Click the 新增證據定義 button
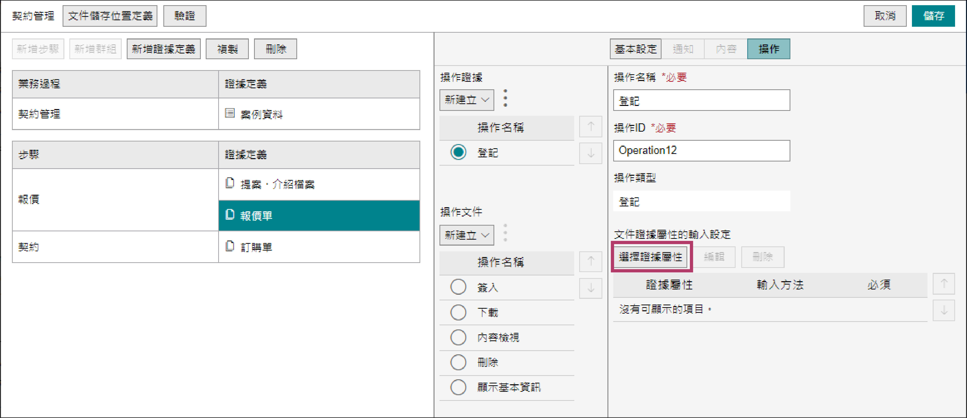The width and height of the screenshot is (967, 418). 163,49
